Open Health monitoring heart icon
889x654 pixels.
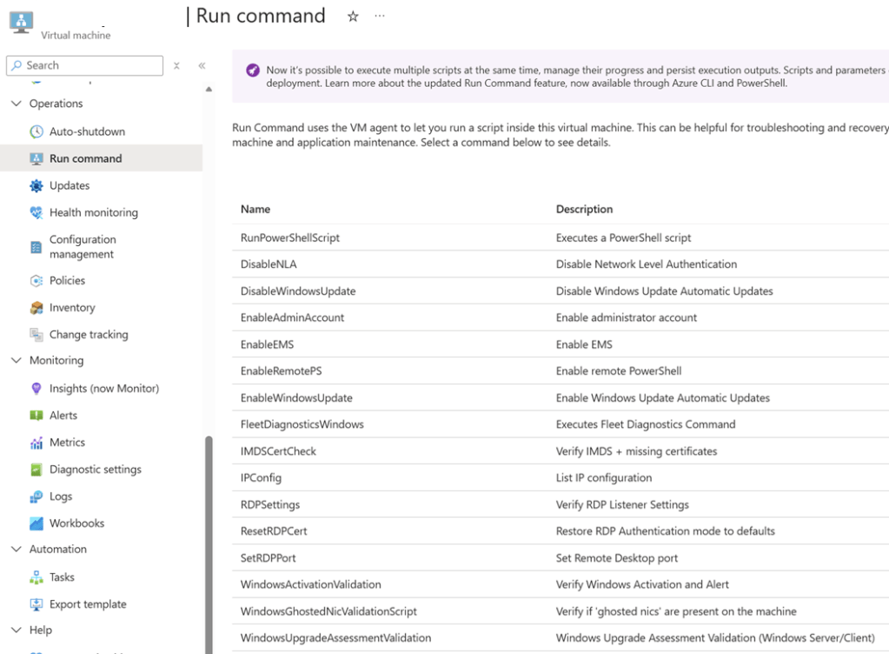36,213
